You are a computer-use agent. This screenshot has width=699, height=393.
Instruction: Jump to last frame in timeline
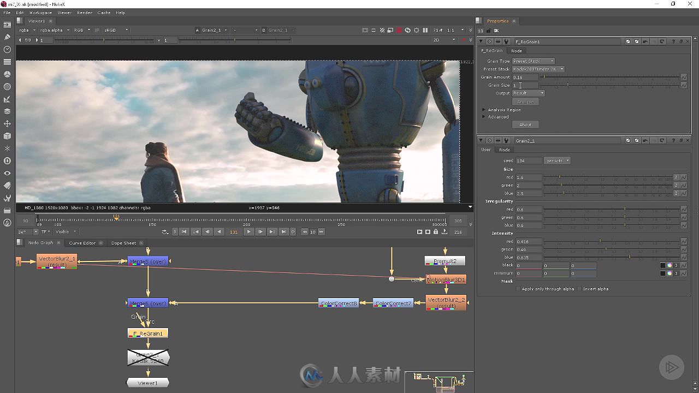(283, 232)
